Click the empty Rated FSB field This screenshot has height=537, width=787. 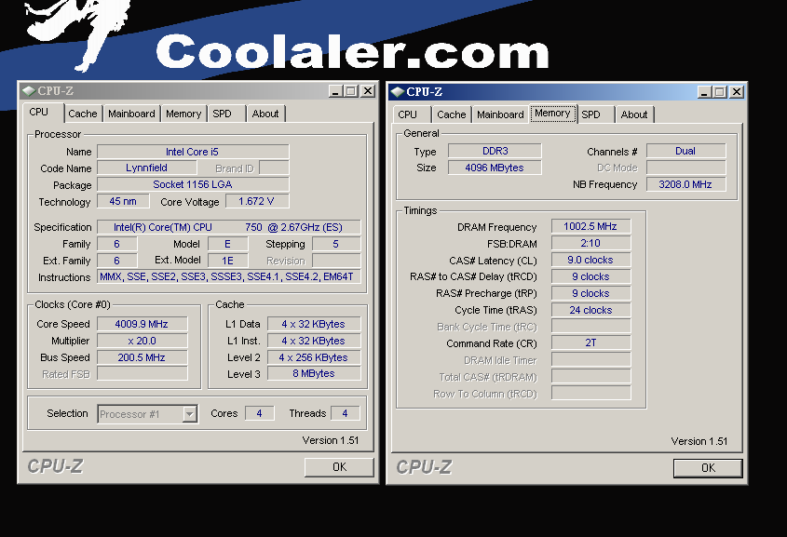pos(142,373)
